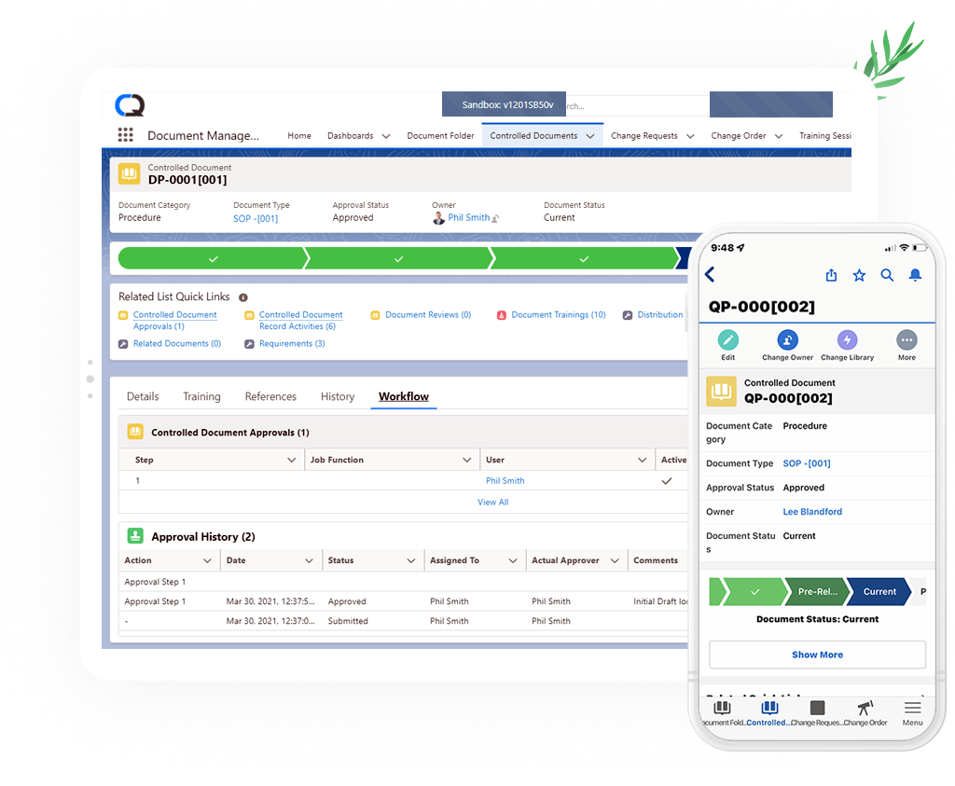Tap the Show More button on mobile
The height and width of the screenshot is (786, 955).
pyautogui.click(x=817, y=655)
